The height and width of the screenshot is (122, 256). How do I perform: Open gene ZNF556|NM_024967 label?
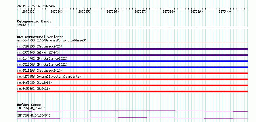tap(31, 108)
